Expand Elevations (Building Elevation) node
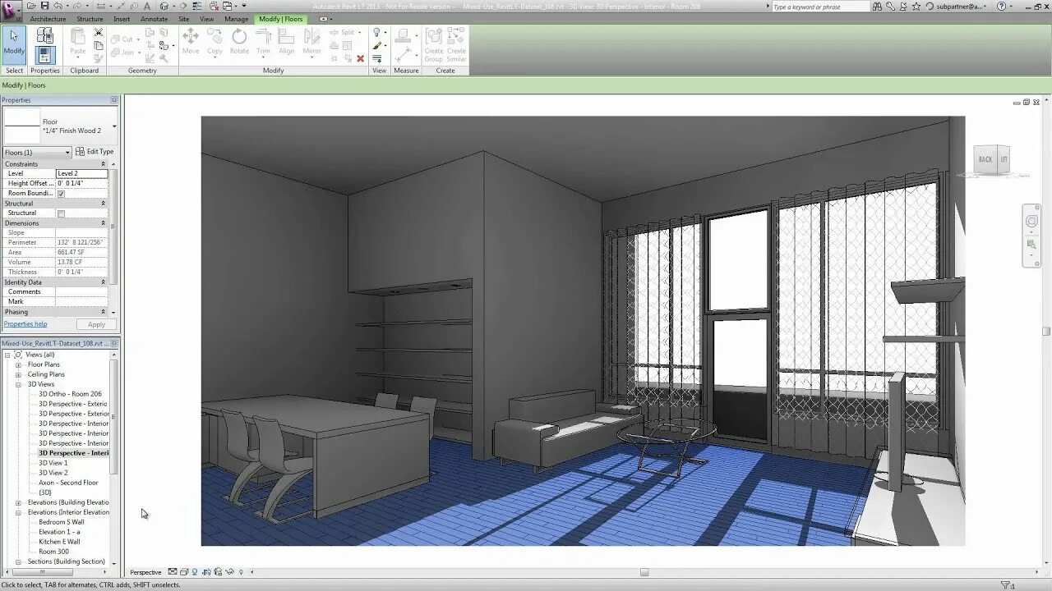The image size is (1052, 591). (18, 502)
